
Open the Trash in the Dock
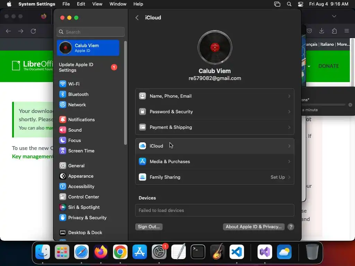[312, 252]
